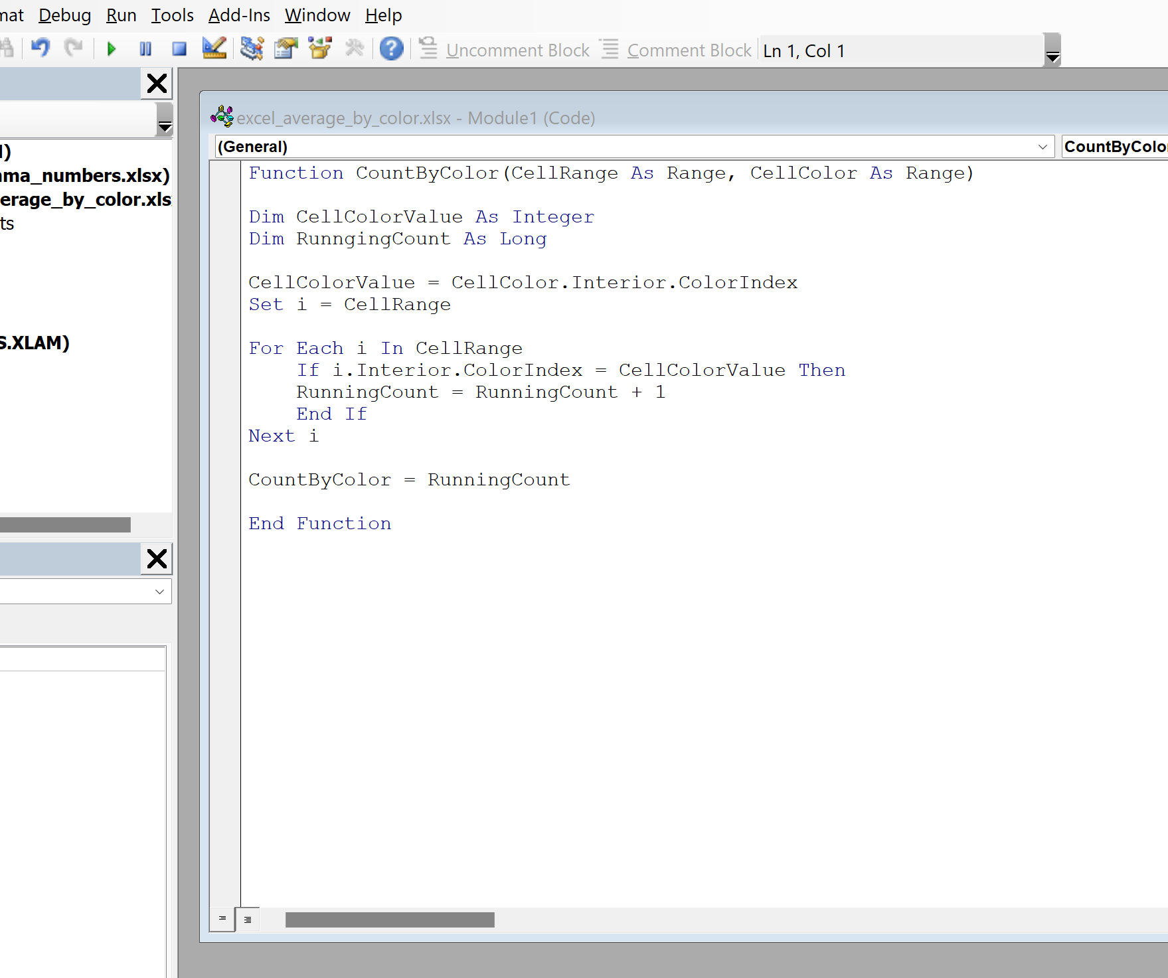This screenshot has height=978, width=1168.
Task: Click the Toolbox wrench icon
Action: coord(355,48)
